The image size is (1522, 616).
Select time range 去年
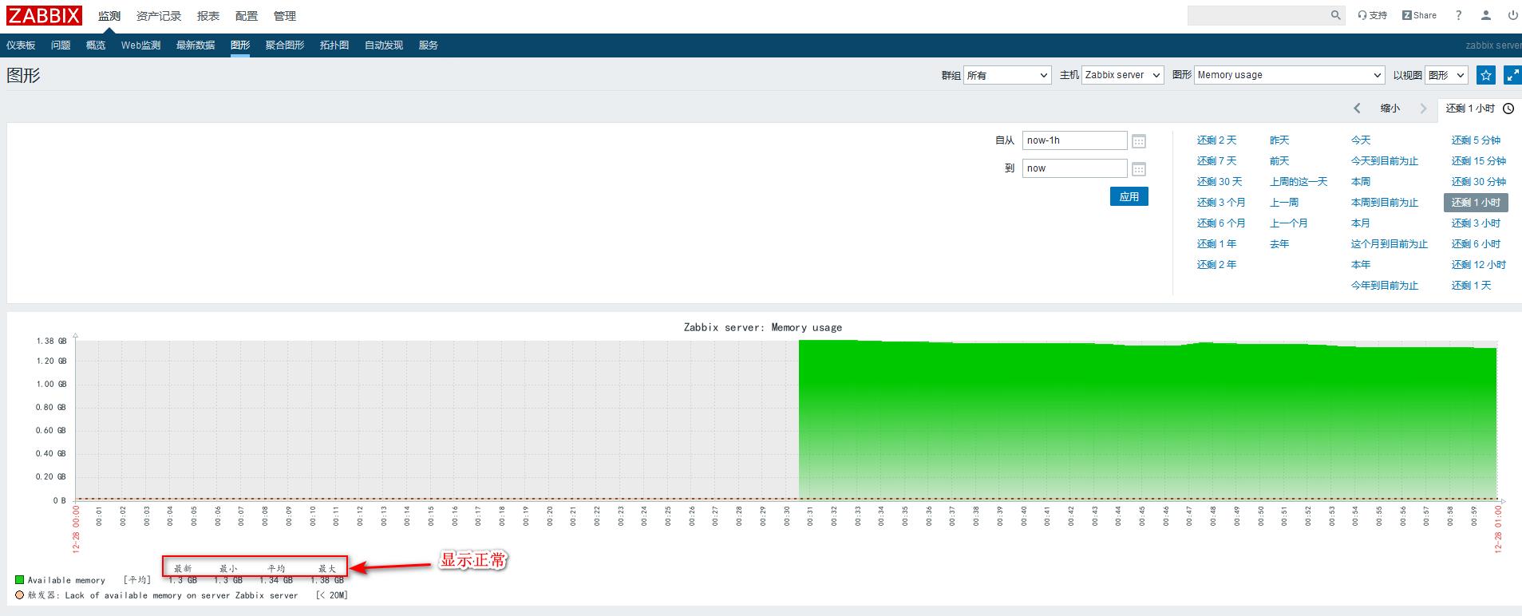tap(1279, 243)
